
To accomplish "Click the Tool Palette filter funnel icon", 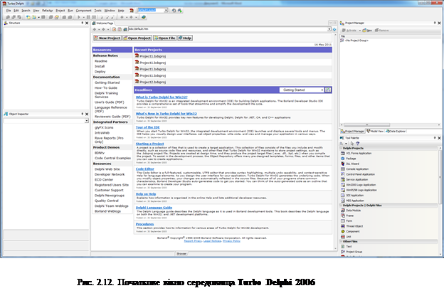I will pyautogui.click(x=358, y=144).
